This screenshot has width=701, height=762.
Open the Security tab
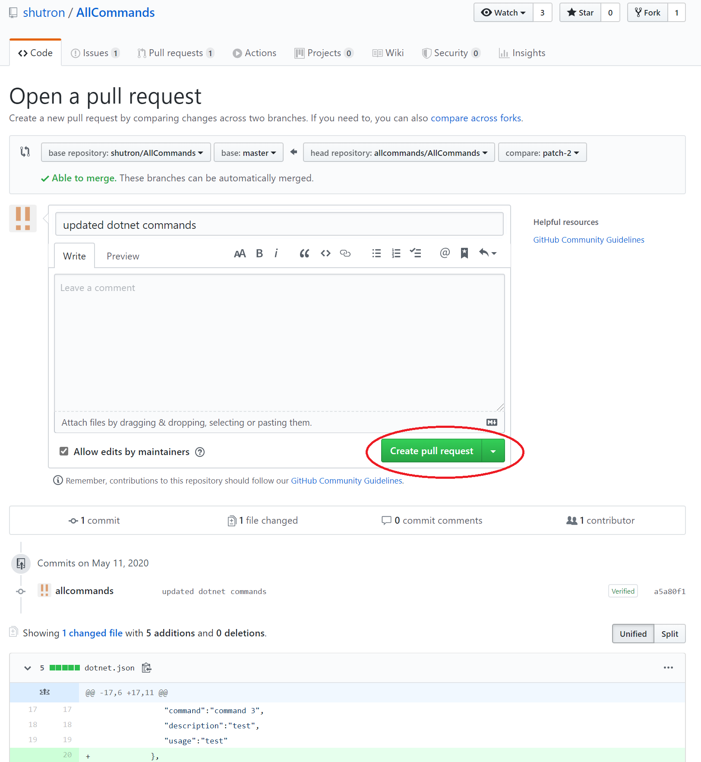451,53
